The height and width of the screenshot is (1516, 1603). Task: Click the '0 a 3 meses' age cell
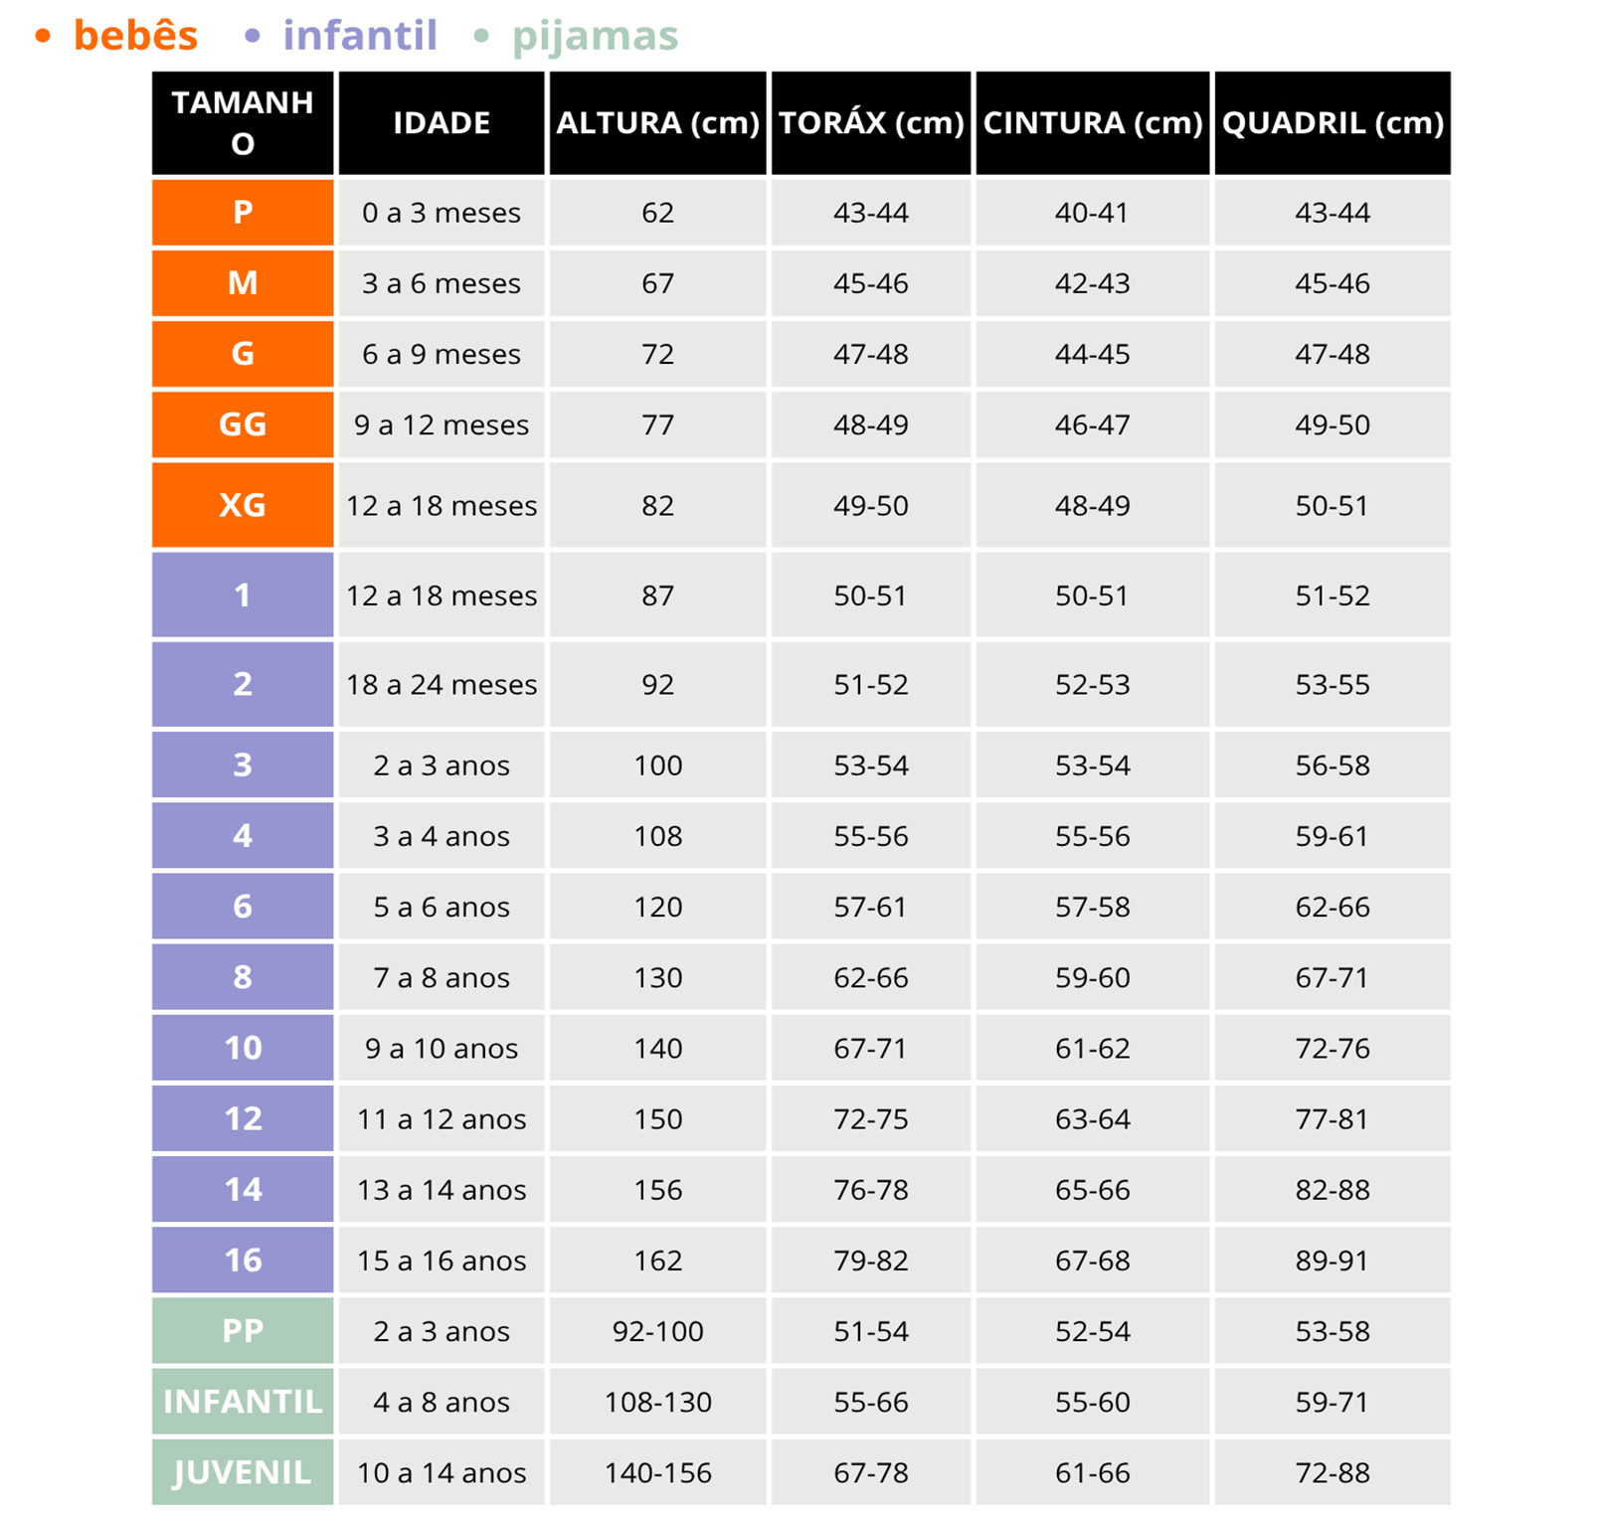click(442, 213)
